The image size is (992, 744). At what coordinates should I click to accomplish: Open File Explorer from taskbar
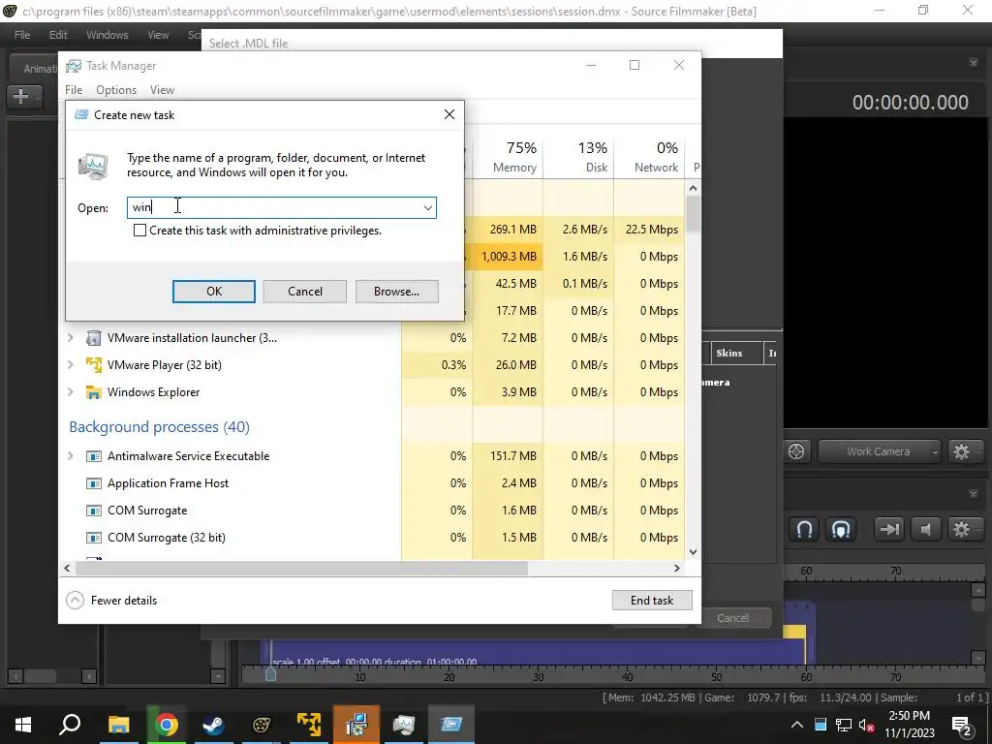coord(118,725)
